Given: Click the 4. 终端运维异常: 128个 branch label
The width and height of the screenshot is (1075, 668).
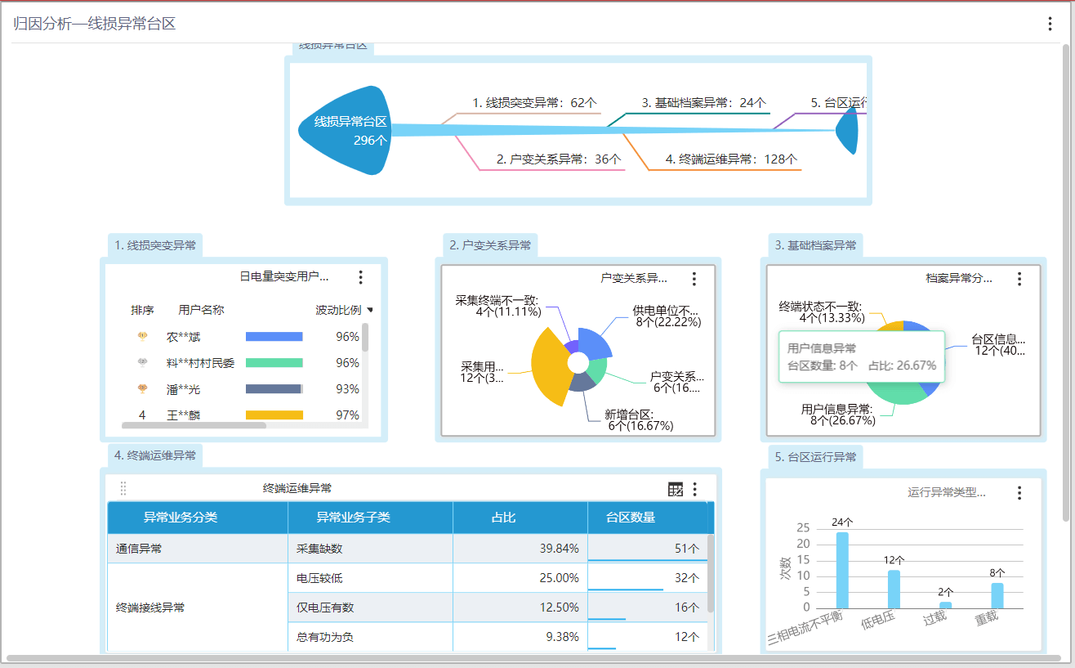Looking at the screenshot, I should pyautogui.click(x=730, y=159).
